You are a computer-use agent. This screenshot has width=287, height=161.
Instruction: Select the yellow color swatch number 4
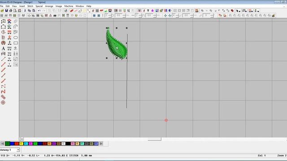click(21, 144)
